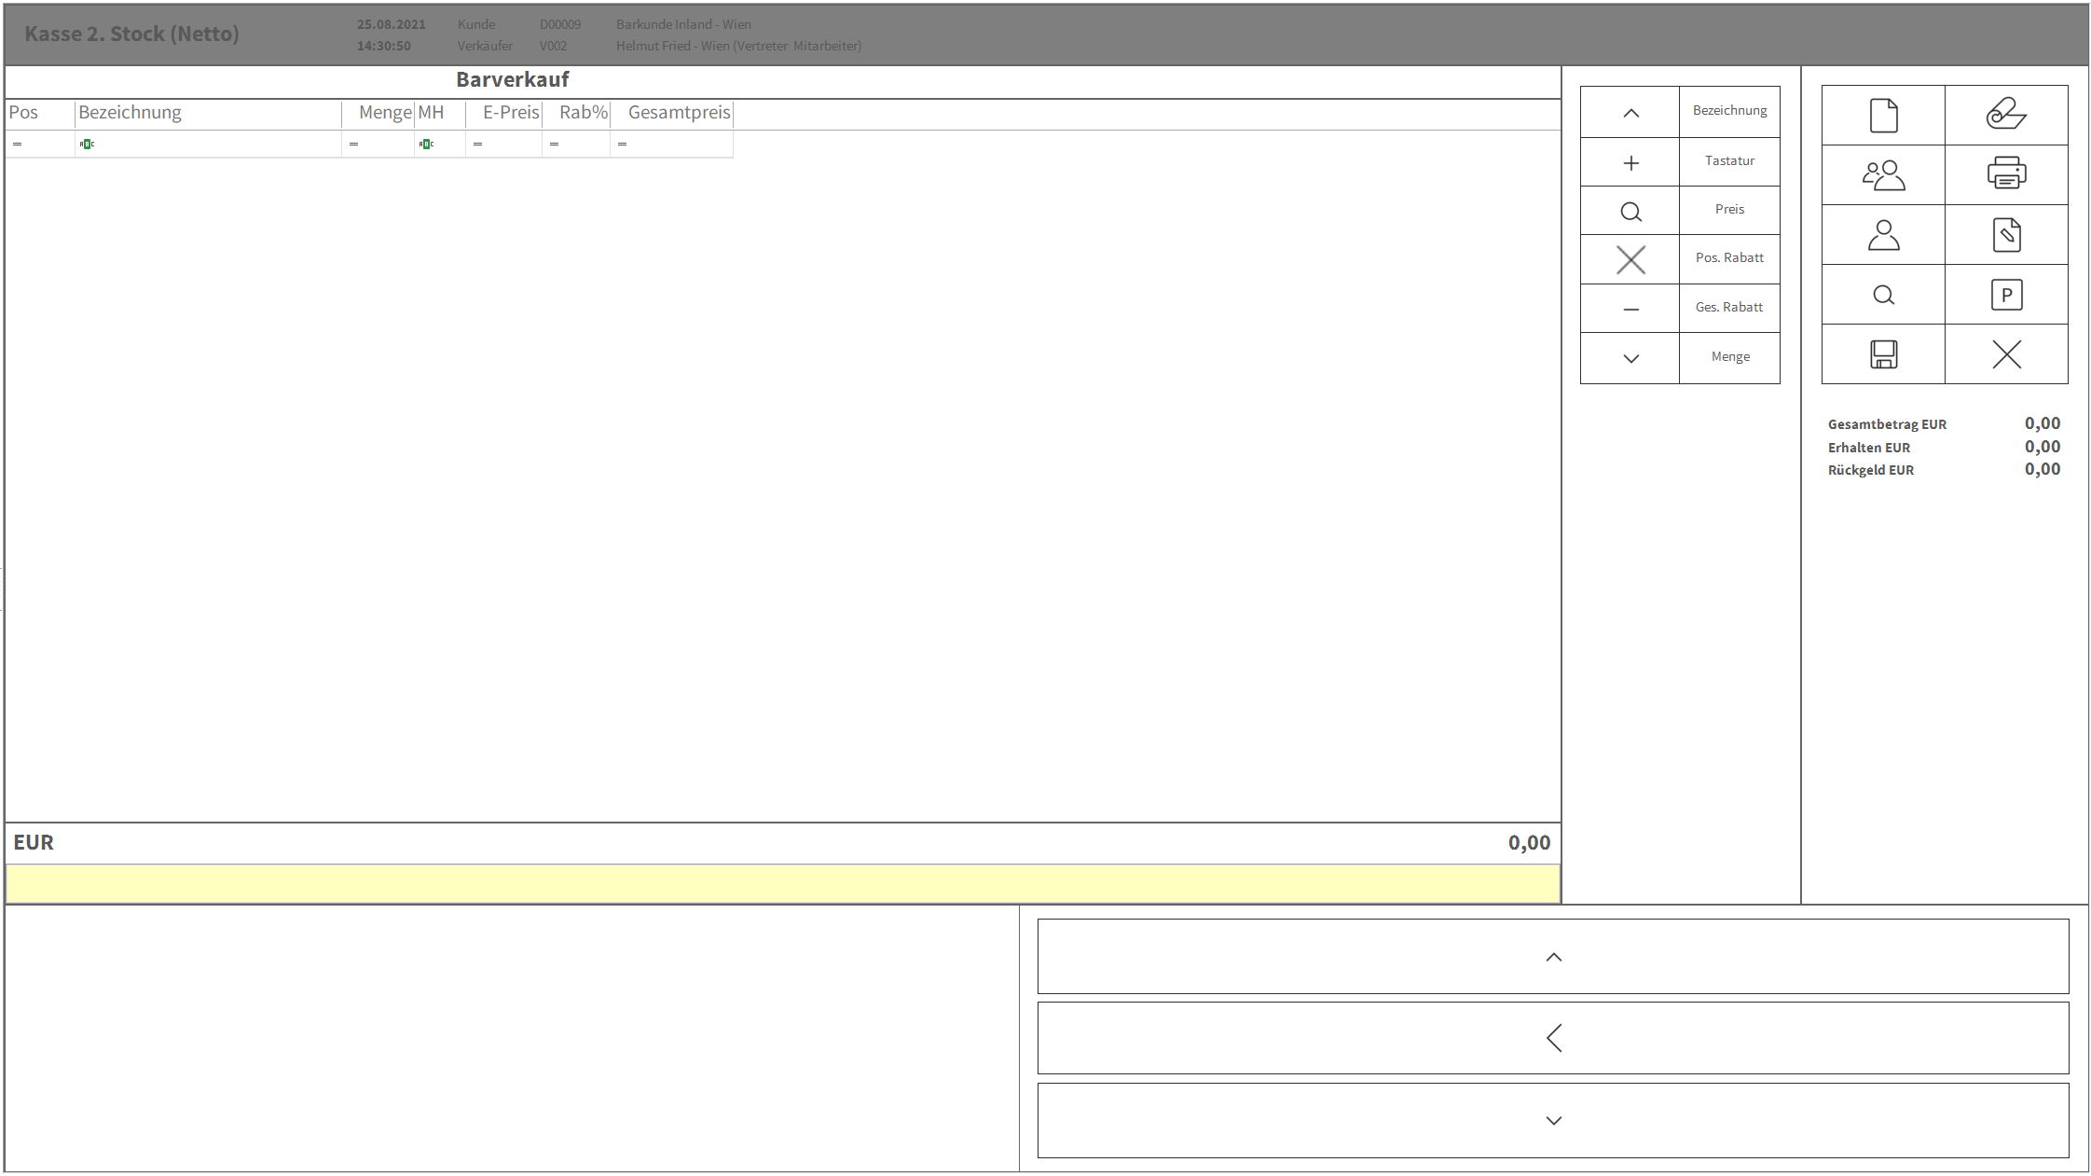Click the Rab% column header
Image resolution: width=2091 pixels, height=1176 pixels.
click(x=577, y=113)
